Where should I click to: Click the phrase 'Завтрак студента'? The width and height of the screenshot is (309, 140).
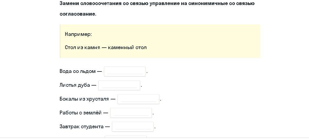tap(81, 127)
